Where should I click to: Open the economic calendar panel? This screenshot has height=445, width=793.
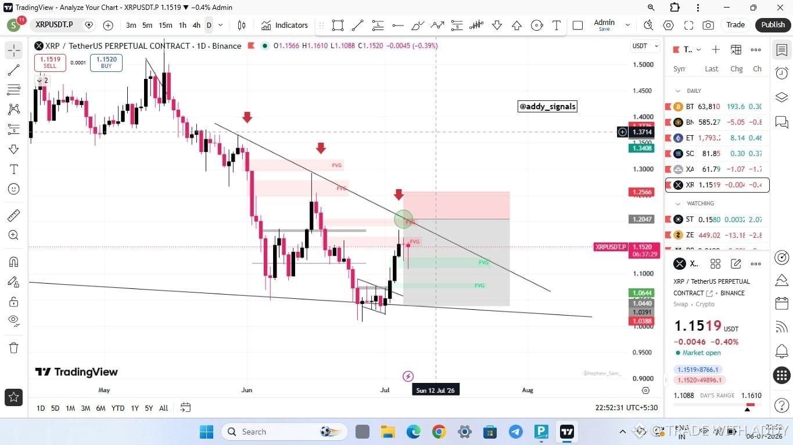(781, 304)
